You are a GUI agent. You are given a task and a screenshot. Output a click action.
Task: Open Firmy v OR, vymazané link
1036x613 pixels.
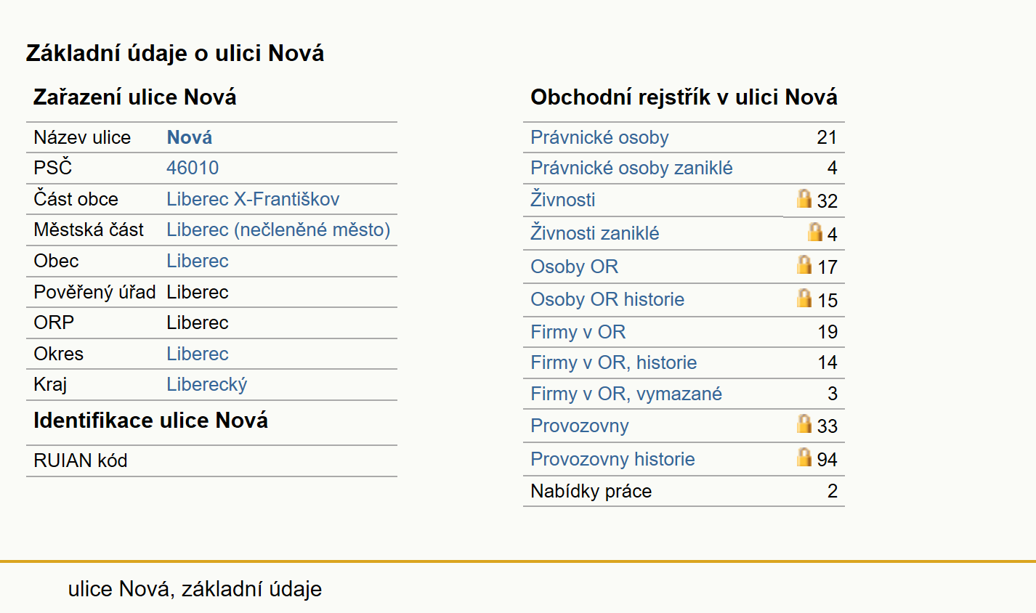click(626, 394)
